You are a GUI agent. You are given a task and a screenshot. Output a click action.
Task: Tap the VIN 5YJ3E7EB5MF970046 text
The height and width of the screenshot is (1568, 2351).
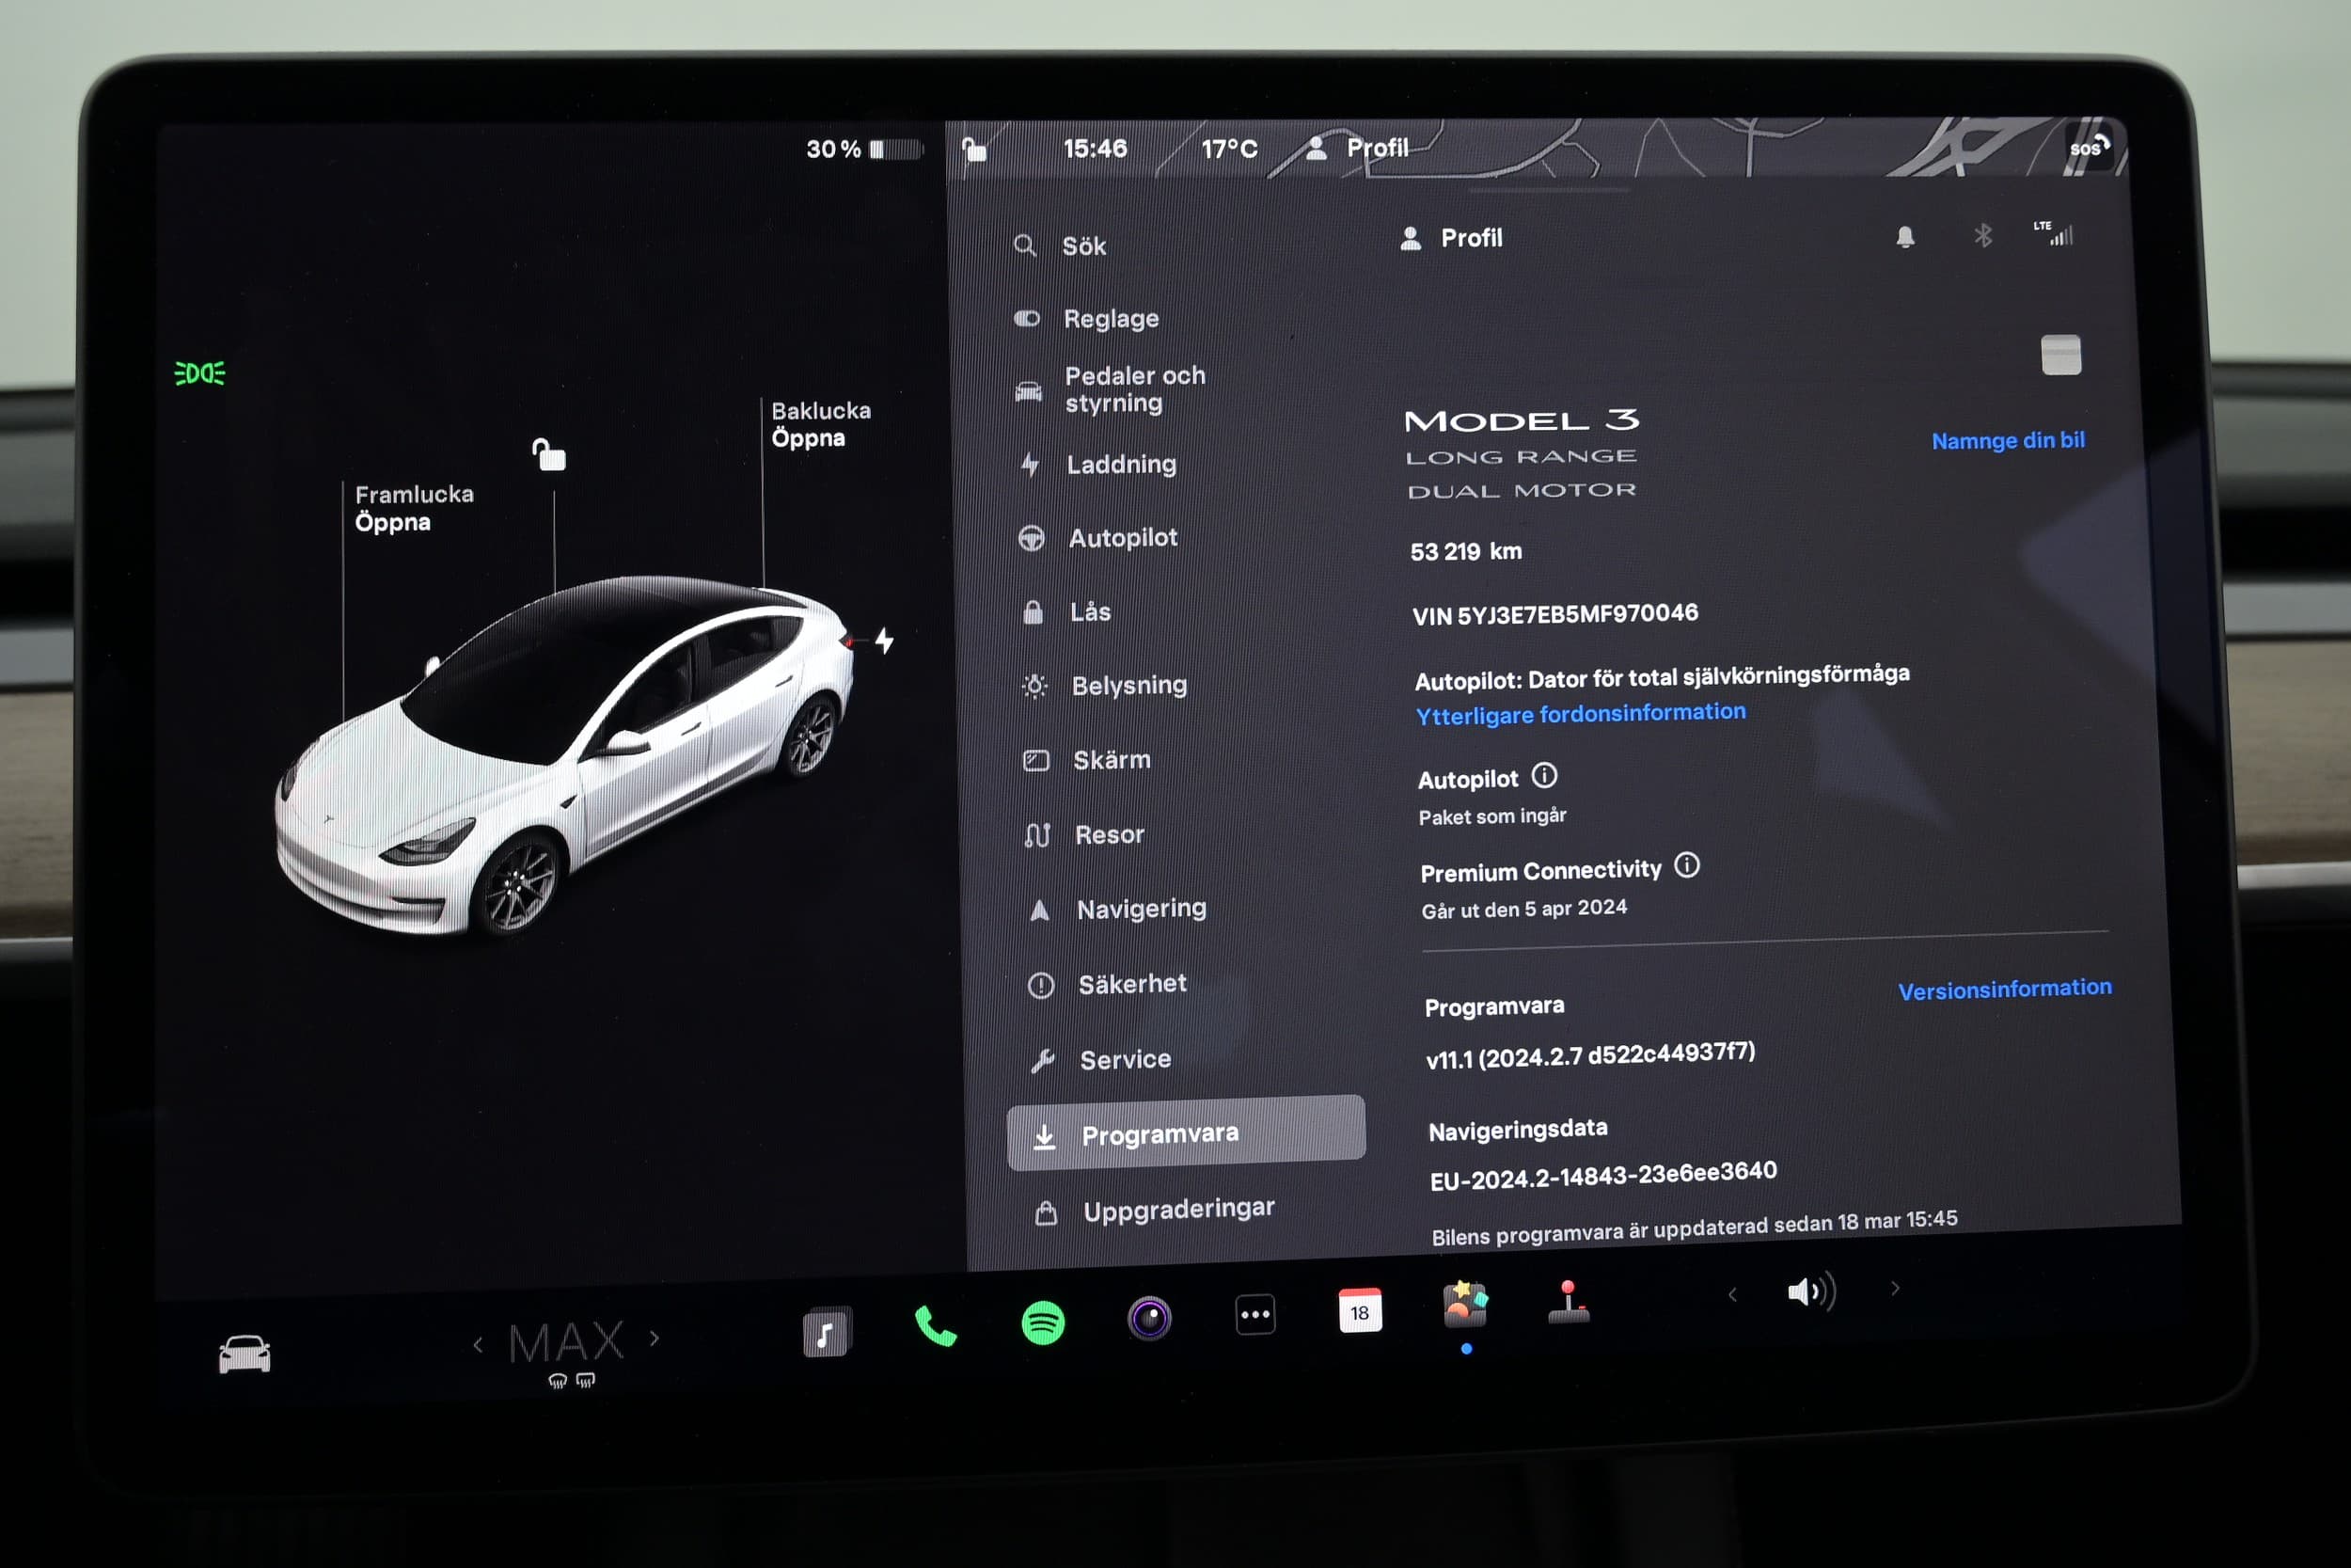(1554, 614)
